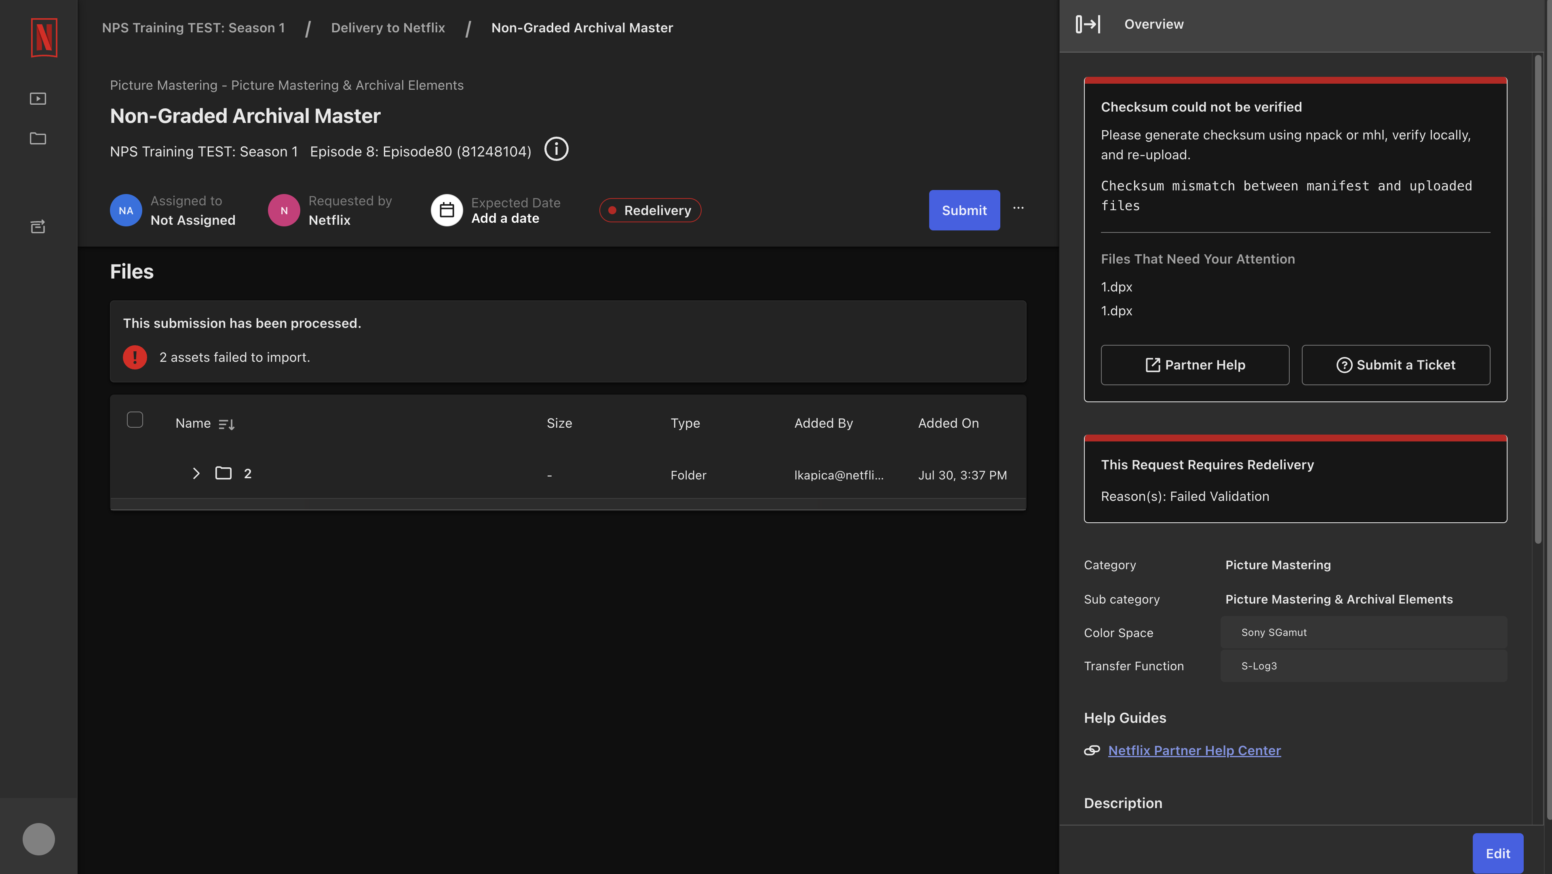Click the Type column header
This screenshot has height=874, width=1552.
(x=685, y=423)
